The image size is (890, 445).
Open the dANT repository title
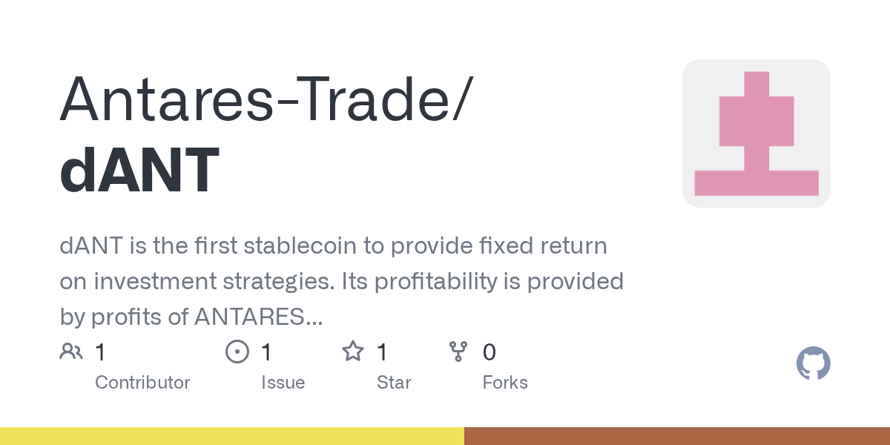[139, 171]
